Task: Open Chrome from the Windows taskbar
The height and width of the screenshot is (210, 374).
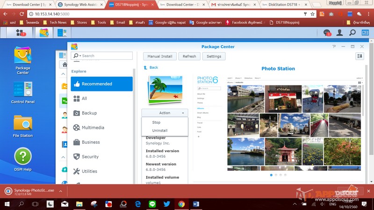Action: [181, 204]
